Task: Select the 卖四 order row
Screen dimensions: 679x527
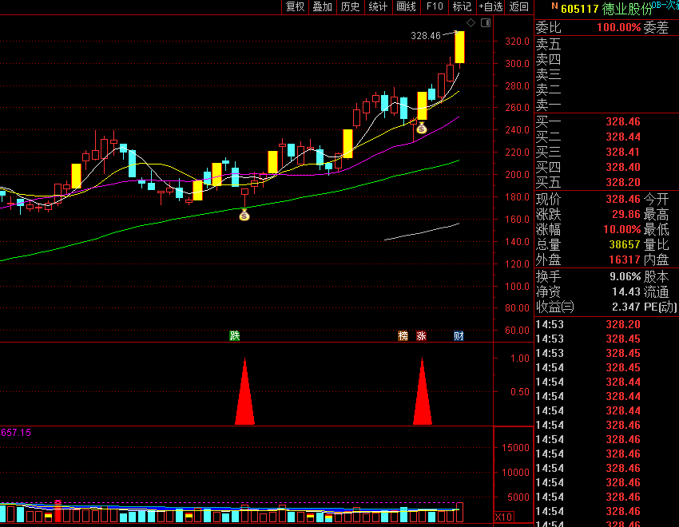Action: click(606, 59)
